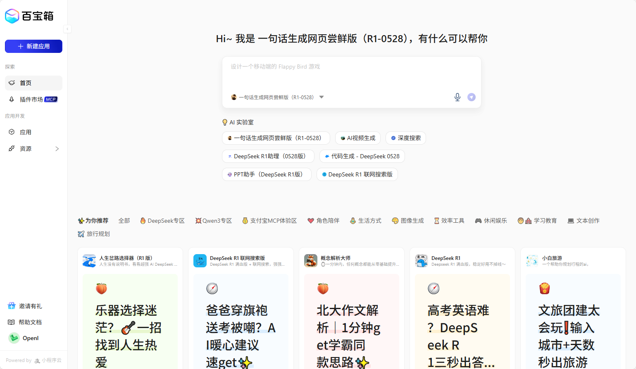Choose the 深度搜索 lab chip

point(405,138)
